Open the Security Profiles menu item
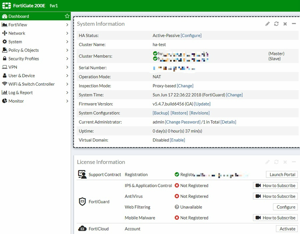This screenshot has width=300, height=234. click(x=35, y=59)
